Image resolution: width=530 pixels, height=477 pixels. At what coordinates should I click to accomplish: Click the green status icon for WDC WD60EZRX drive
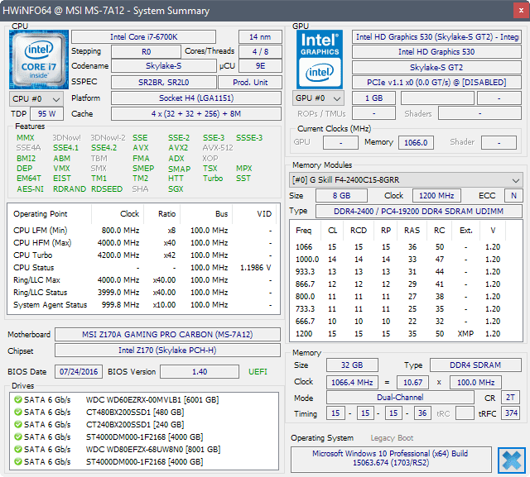17,399
